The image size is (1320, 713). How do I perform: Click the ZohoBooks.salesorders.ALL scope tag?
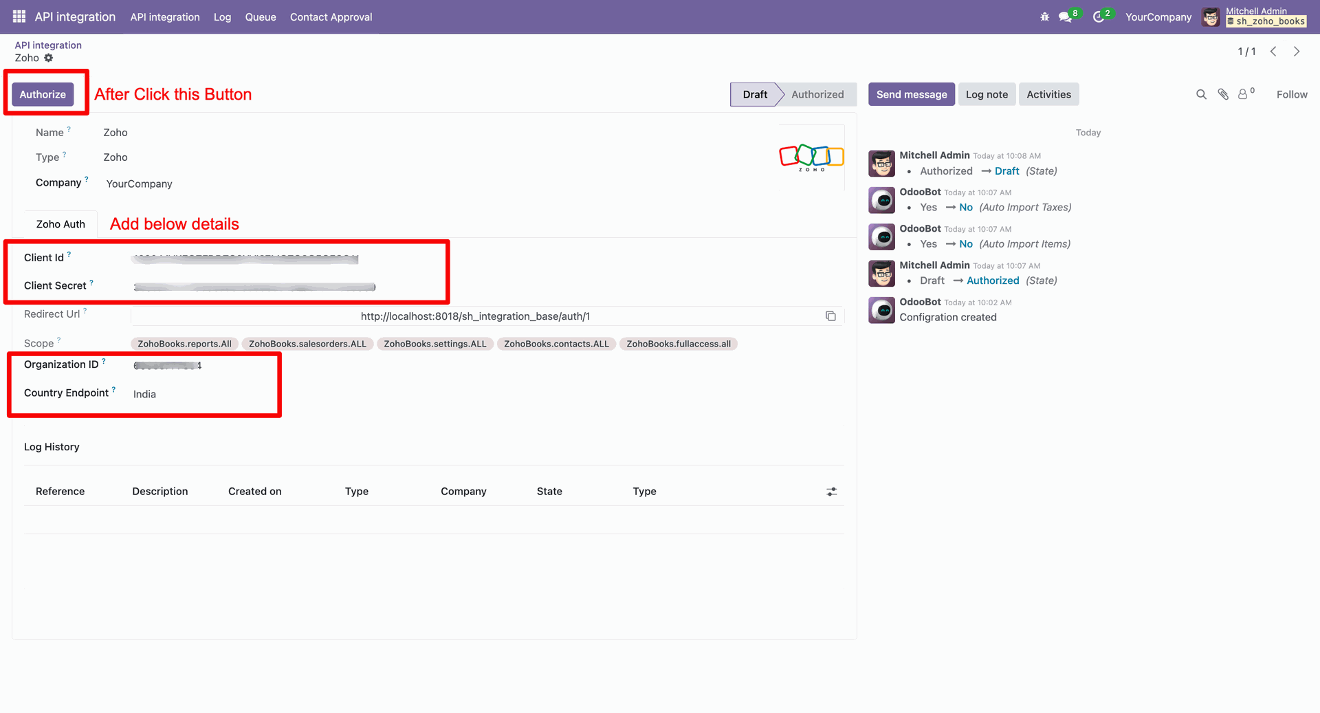307,344
